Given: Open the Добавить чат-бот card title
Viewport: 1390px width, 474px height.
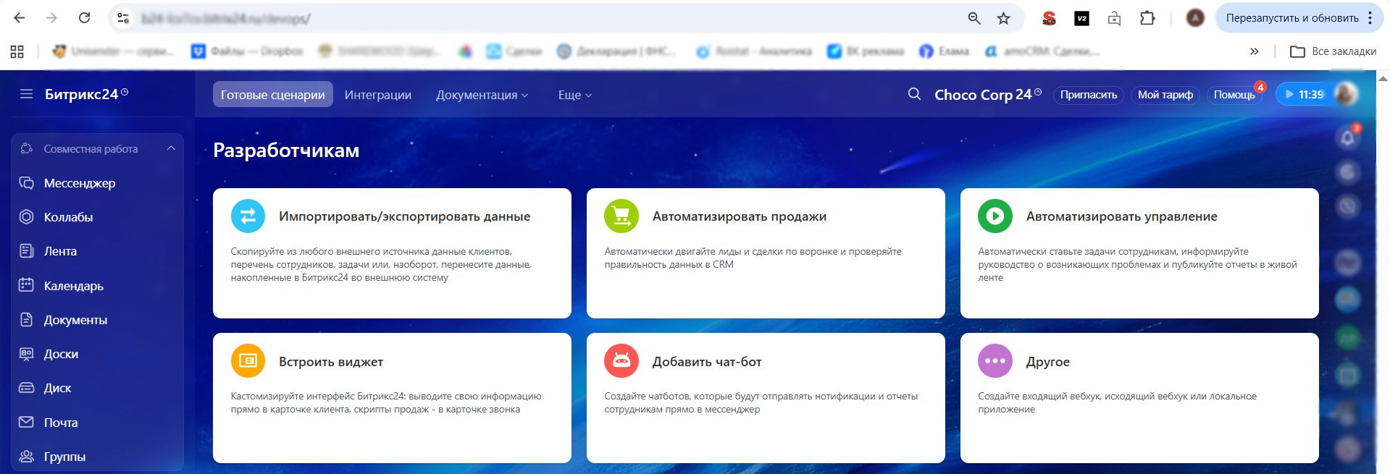Looking at the screenshot, I should click(707, 362).
